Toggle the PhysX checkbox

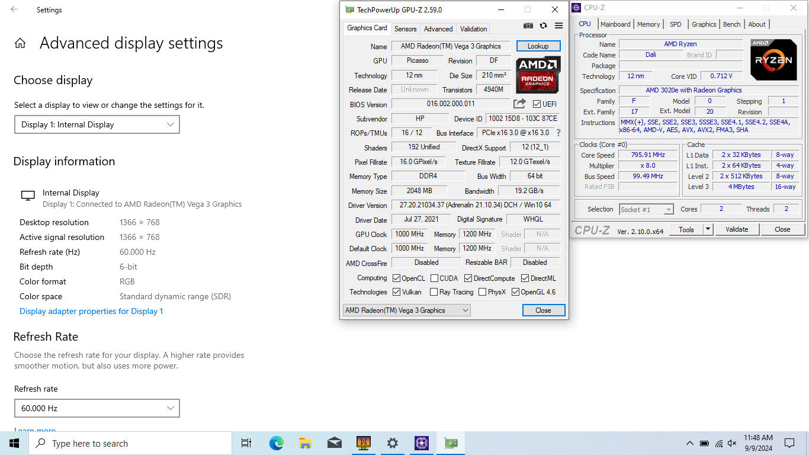482,291
